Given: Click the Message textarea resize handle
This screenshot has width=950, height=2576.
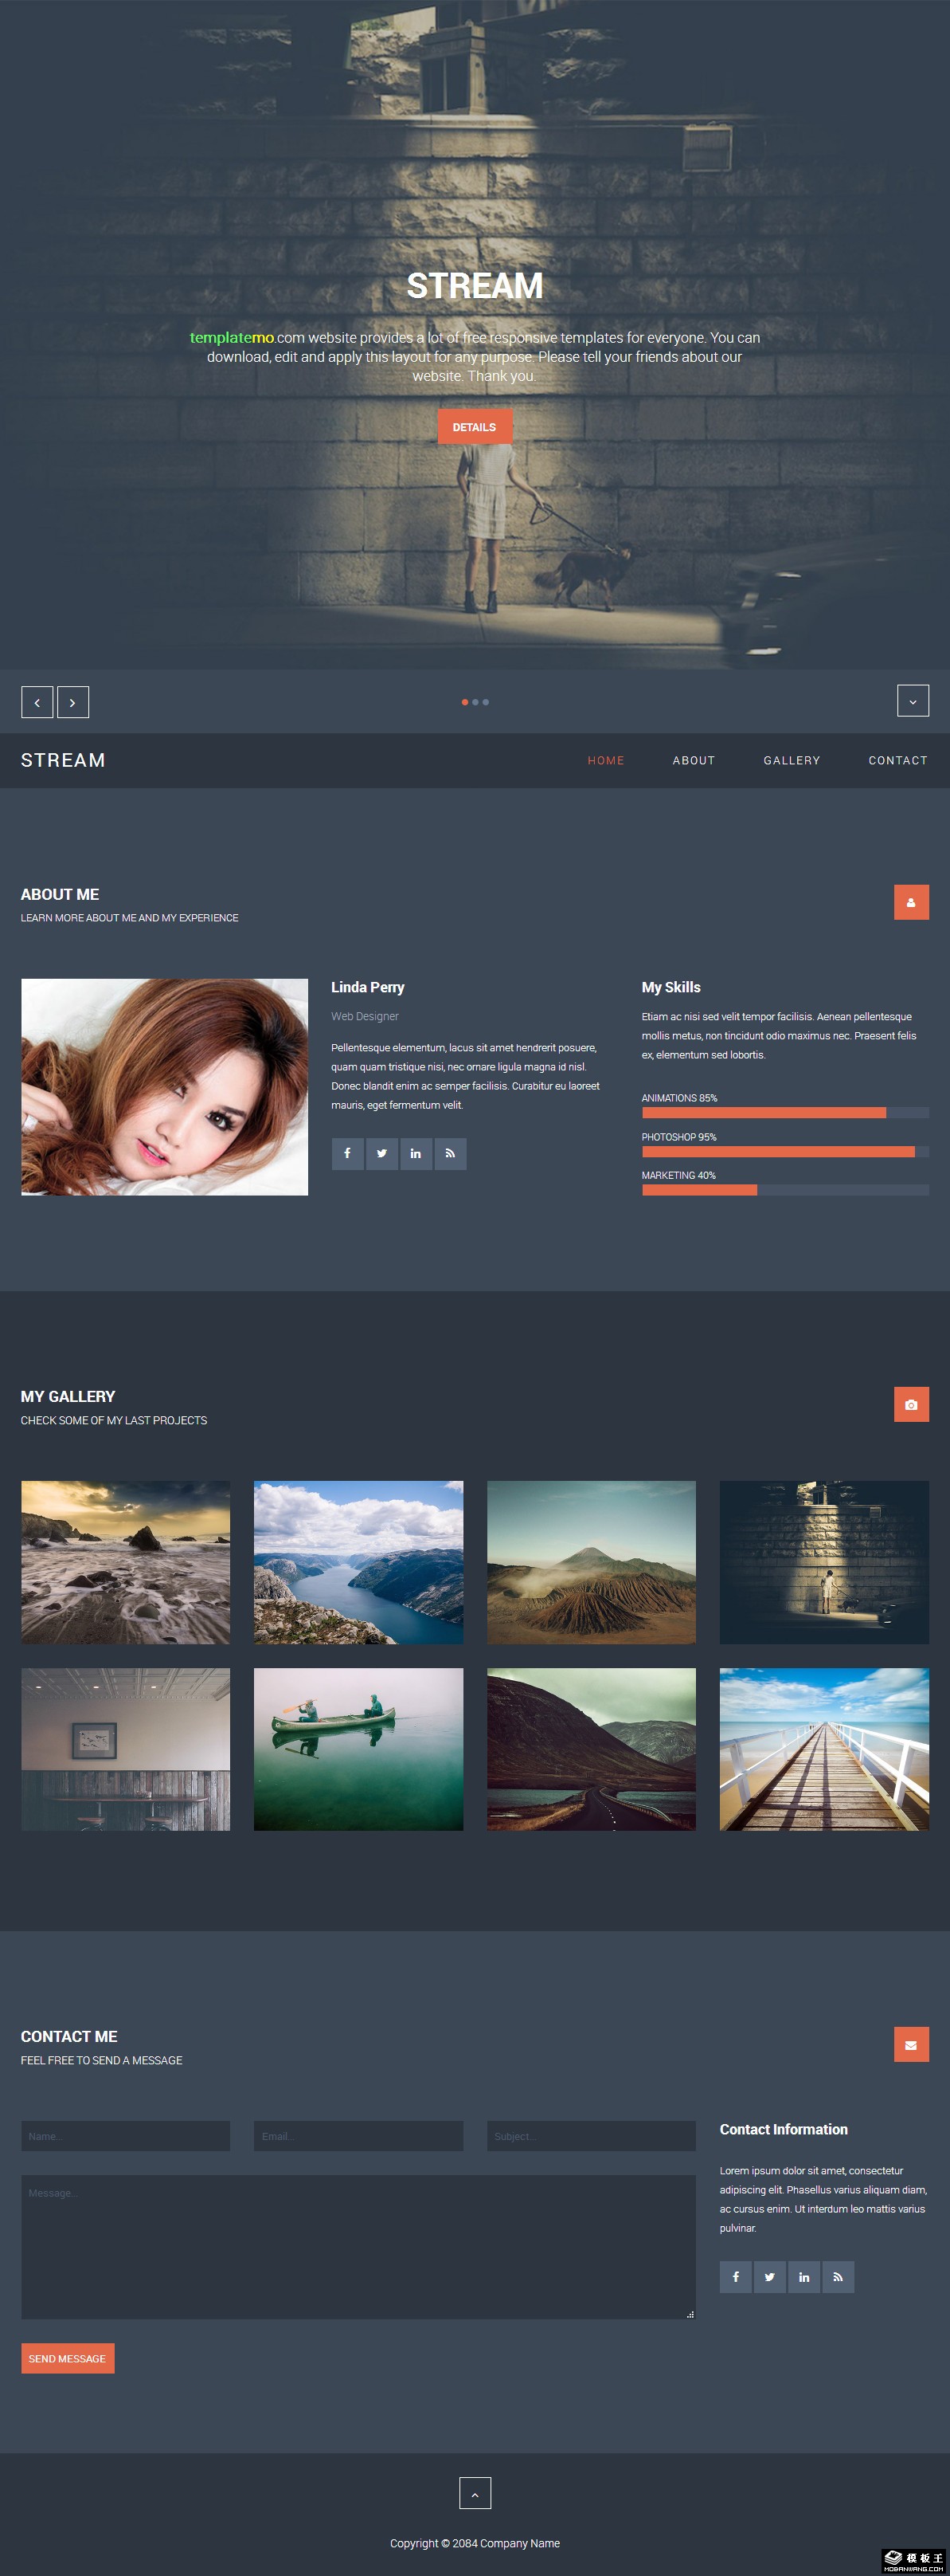Looking at the screenshot, I should [x=690, y=2314].
